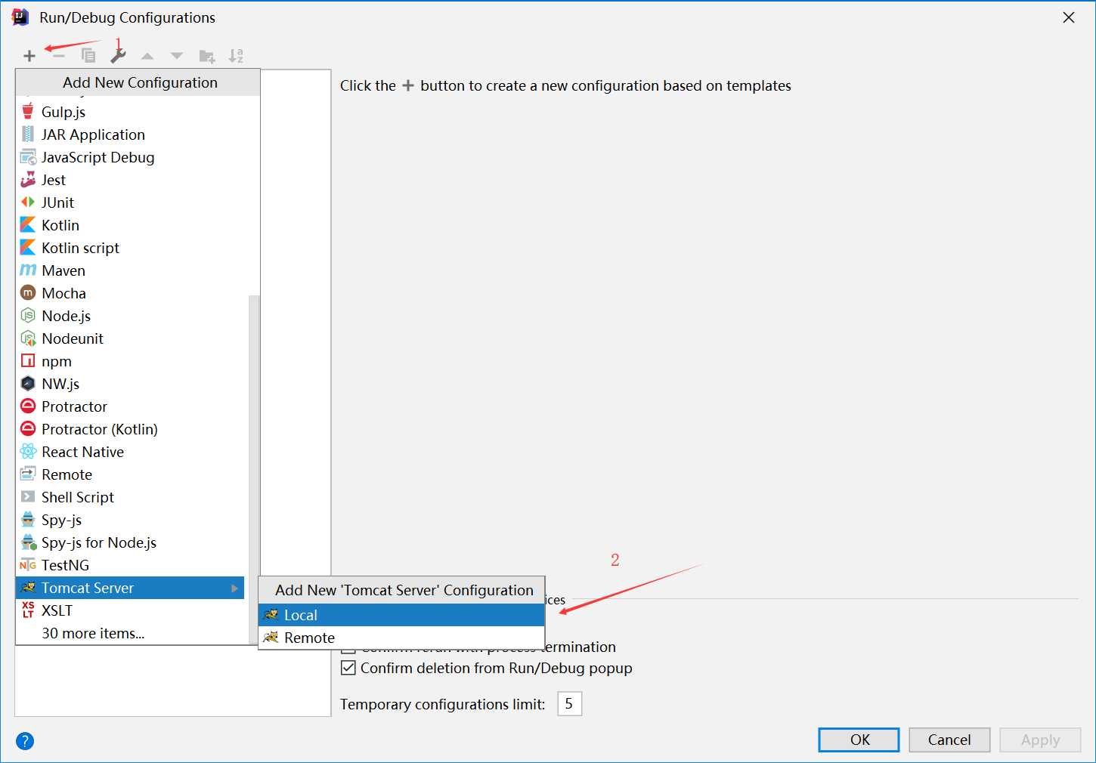Toggle Confirm deletion from Run/Debug popup checkbox
Screen dimensions: 1096x763
pos(348,668)
